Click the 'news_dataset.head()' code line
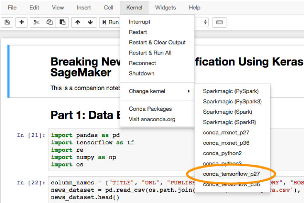Screen dimensions: 304x203 pos(85,197)
